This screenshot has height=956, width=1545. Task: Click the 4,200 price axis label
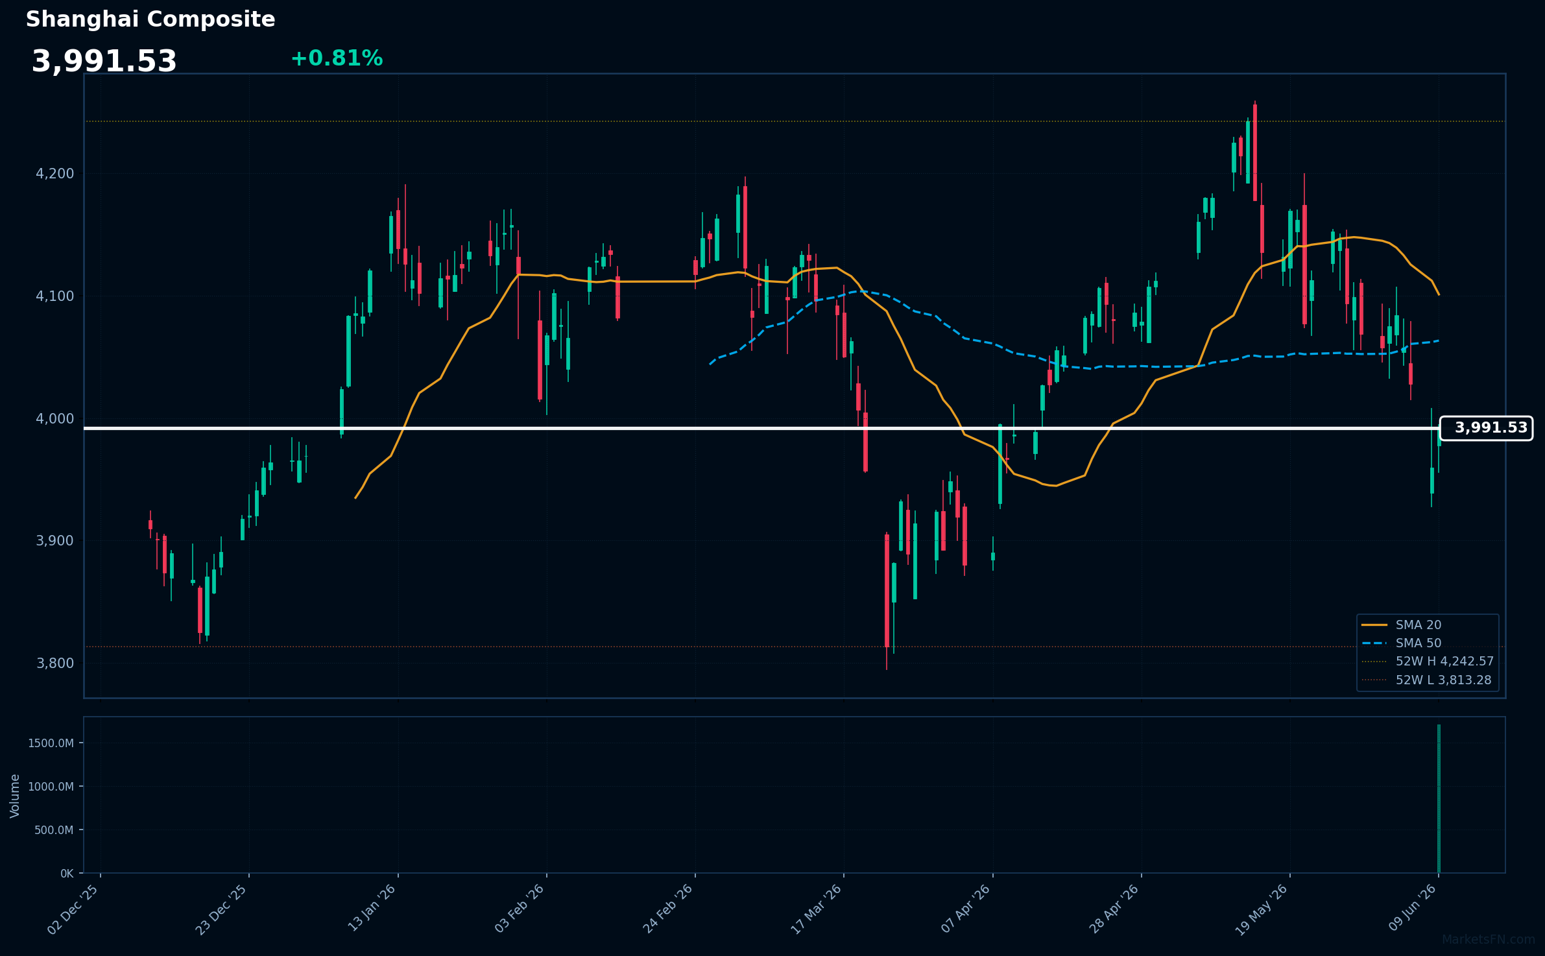55,174
